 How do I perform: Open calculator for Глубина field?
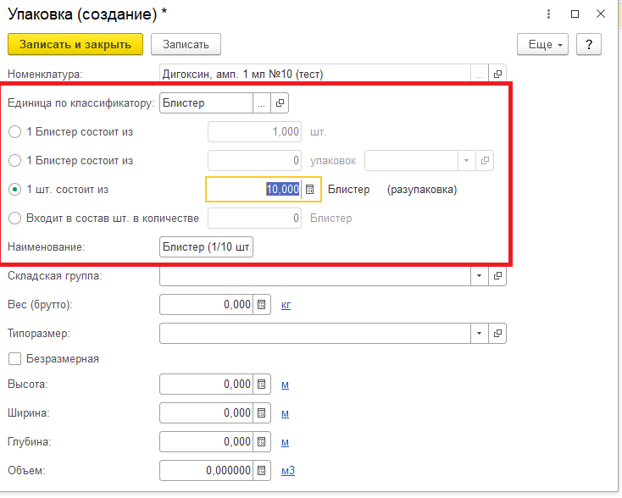point(261,442)
